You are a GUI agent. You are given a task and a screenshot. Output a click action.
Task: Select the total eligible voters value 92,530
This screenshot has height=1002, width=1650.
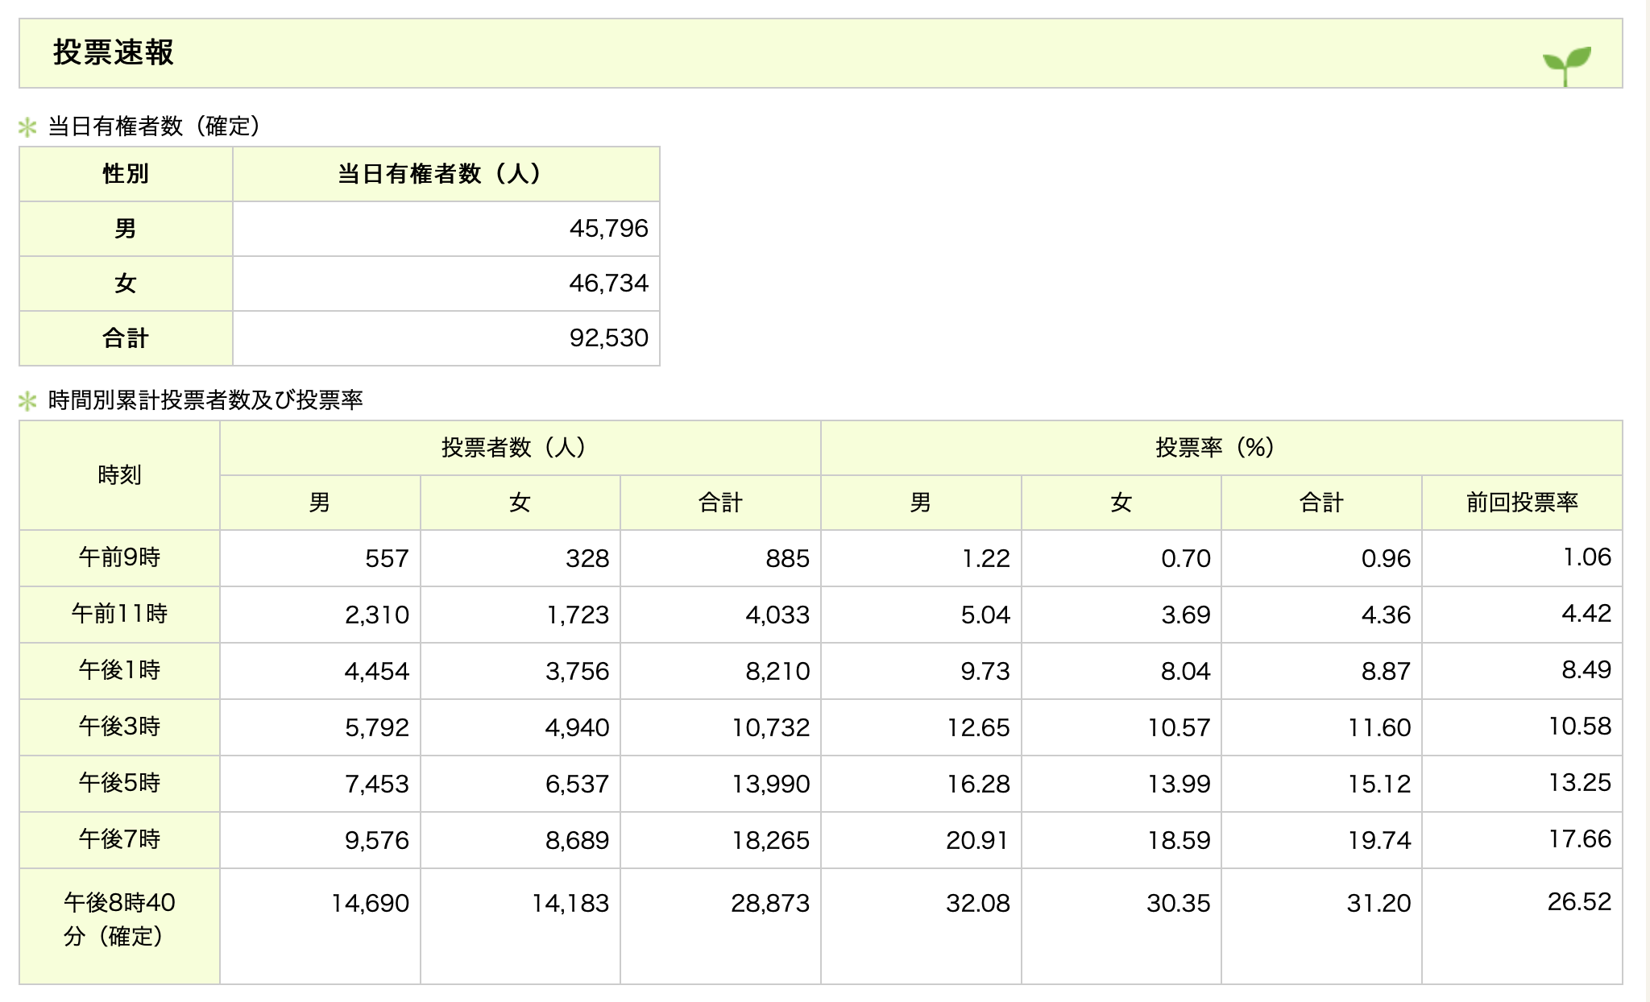(608, 338)
